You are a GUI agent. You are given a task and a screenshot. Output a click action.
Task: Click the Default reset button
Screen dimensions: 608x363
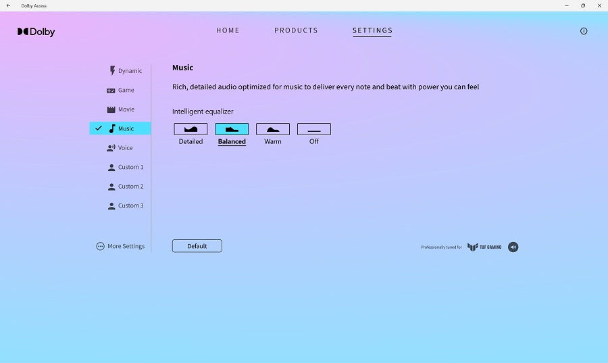click(197, 246)
